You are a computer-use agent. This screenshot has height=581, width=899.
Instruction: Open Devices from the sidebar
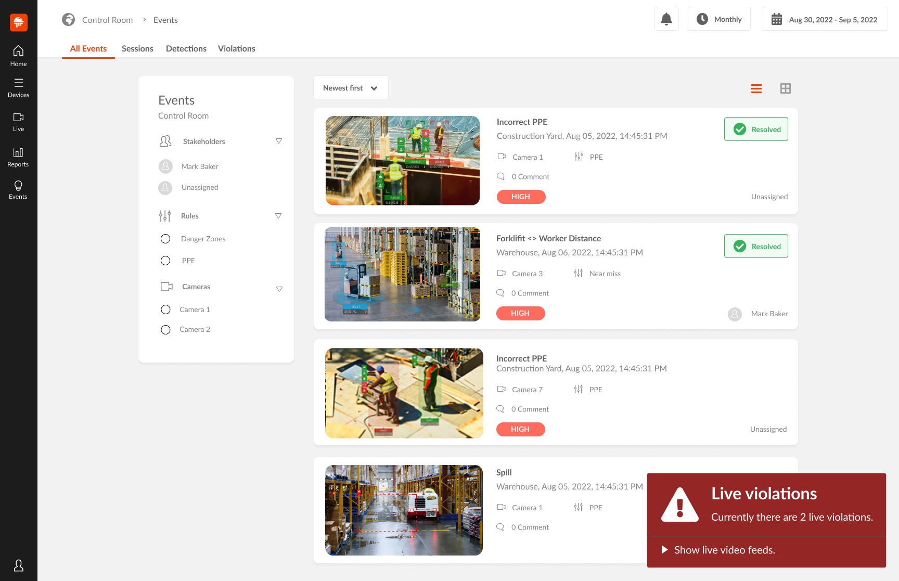(18, 88)
